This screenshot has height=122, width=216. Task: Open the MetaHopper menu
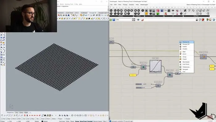144,5
